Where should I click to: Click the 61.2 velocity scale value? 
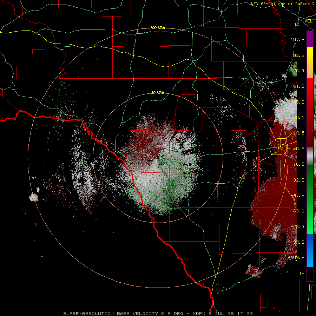[x=299, y=86]
